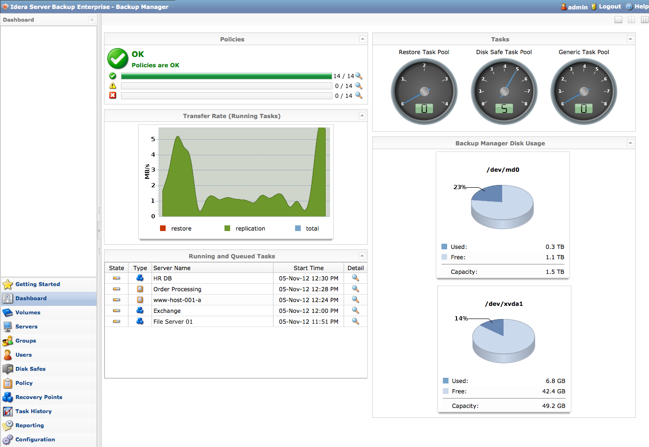Click the Dashboard sidebar icon

[8, 298]
